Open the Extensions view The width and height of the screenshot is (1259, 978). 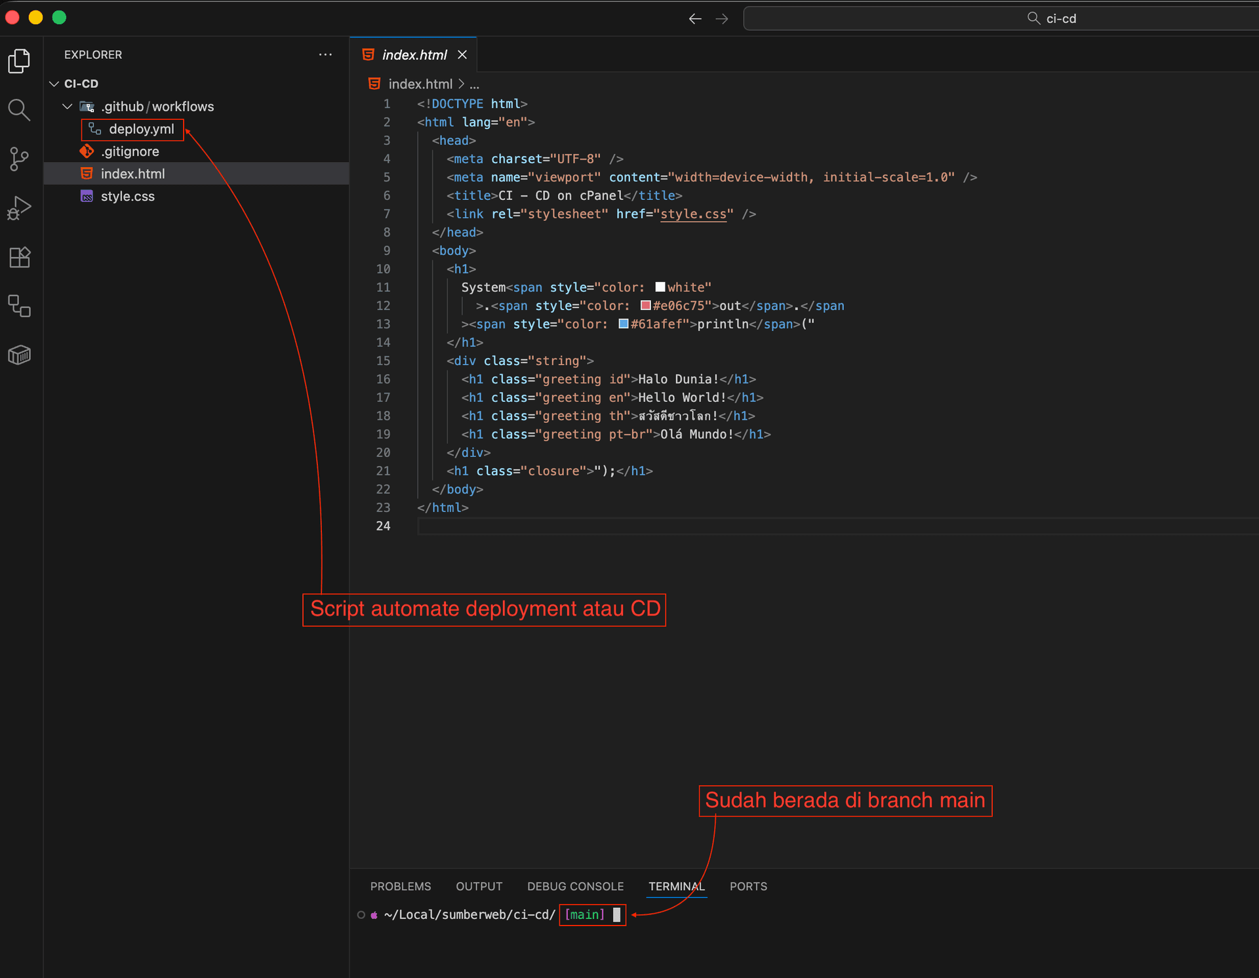point(19,257)
